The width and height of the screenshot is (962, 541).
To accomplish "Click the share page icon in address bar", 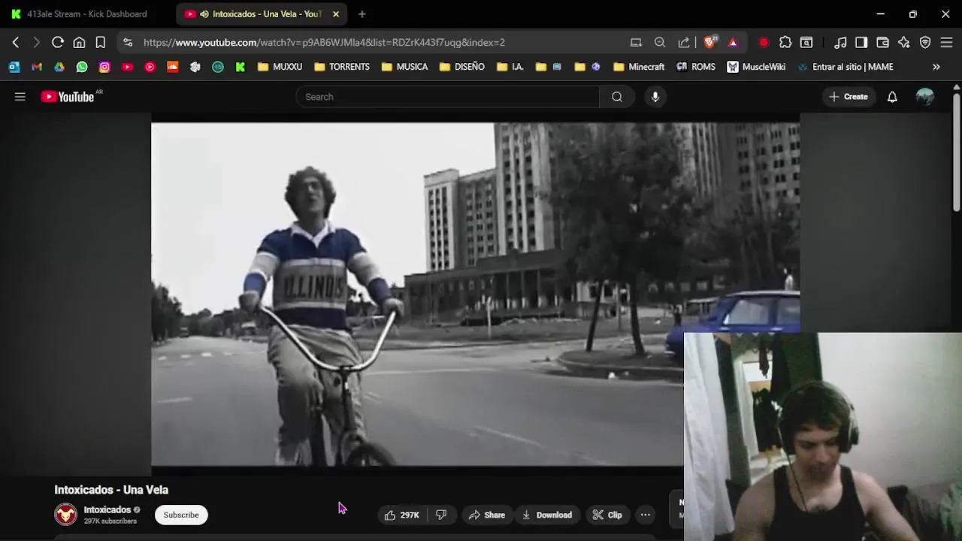I will [684, 42].
